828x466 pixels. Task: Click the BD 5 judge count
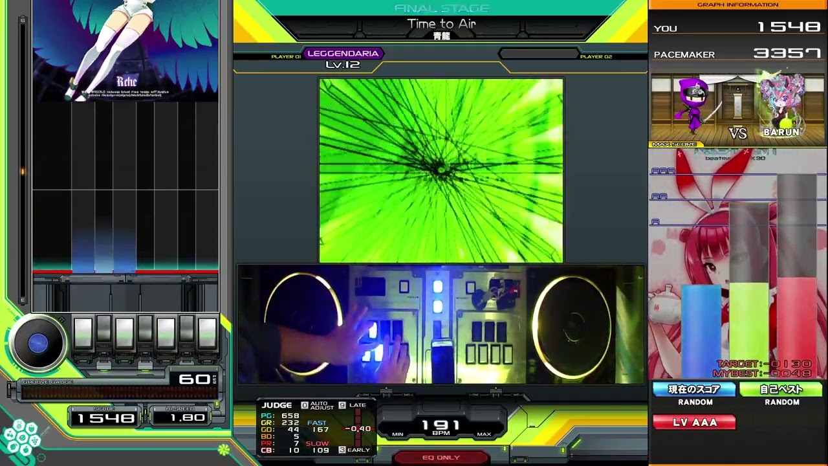pos(280,436)
